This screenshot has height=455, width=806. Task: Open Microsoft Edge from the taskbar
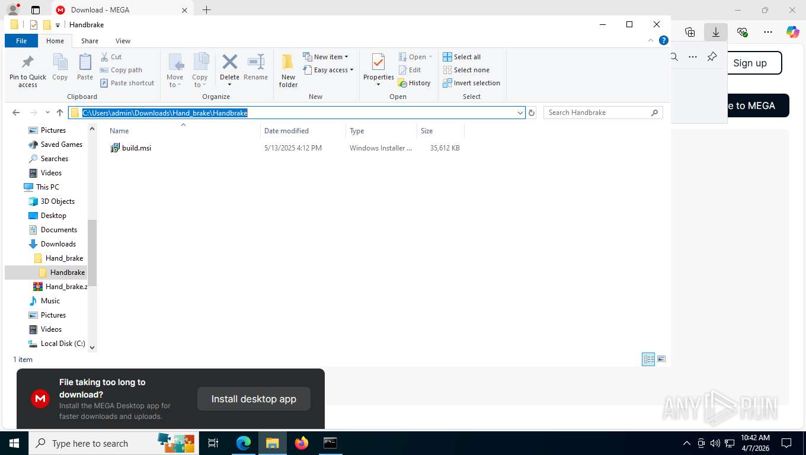pos(244,443)
